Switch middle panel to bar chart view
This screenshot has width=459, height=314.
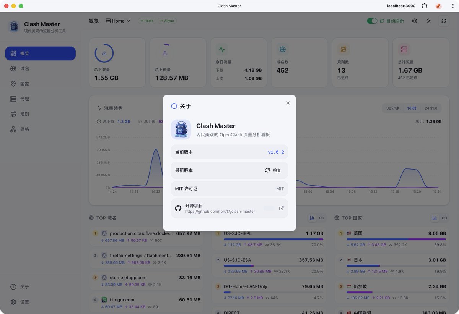tap(312, 218)
